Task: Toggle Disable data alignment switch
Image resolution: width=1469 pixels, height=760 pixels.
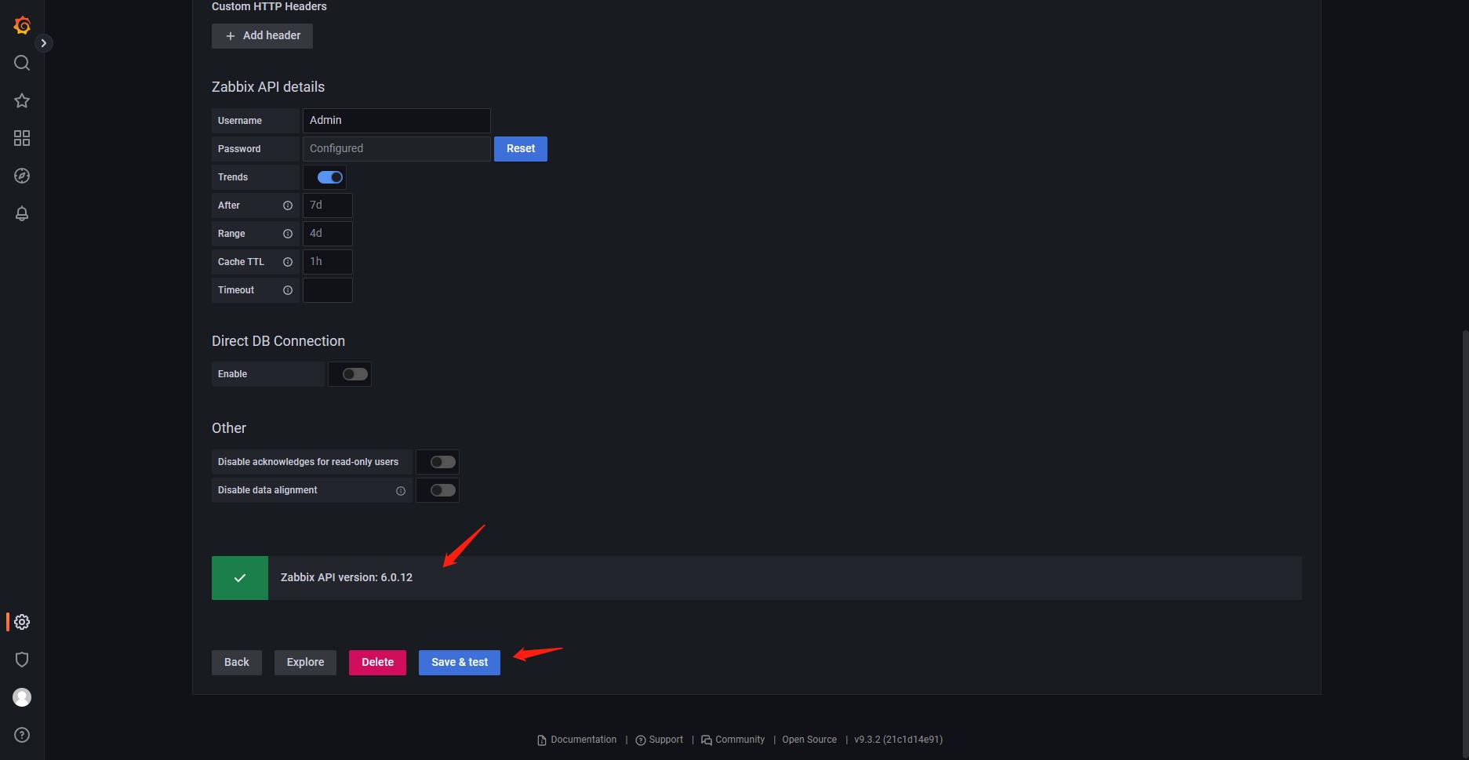Action: [x=442, y=490]
